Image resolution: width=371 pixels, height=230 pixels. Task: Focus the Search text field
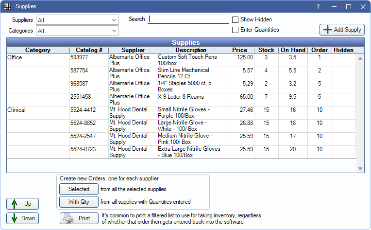pos(188,19)
